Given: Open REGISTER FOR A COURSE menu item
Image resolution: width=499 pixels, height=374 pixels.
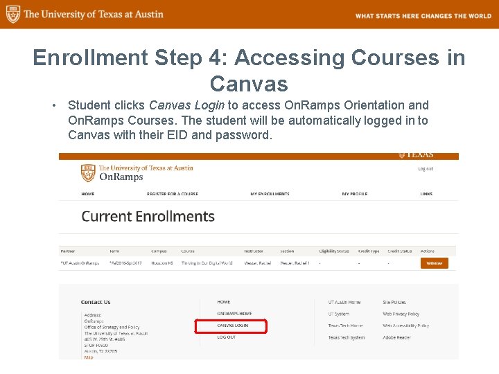Looking at the screenshot, I should [x=172, y=194].
